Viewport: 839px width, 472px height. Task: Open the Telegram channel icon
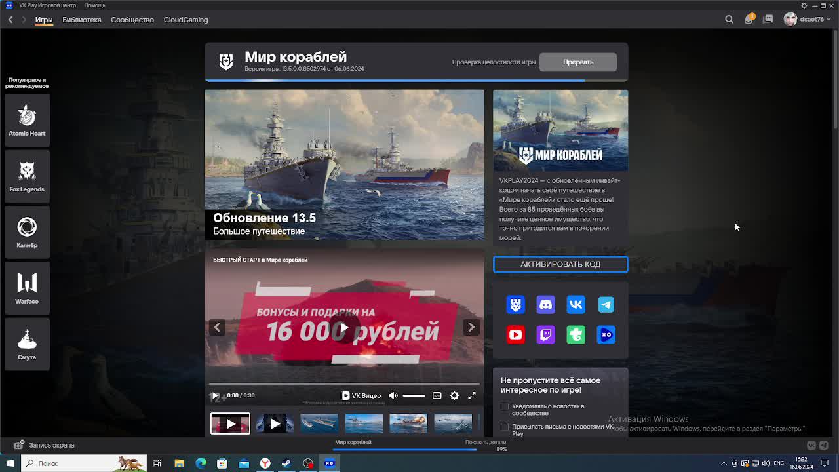[606, 305]
